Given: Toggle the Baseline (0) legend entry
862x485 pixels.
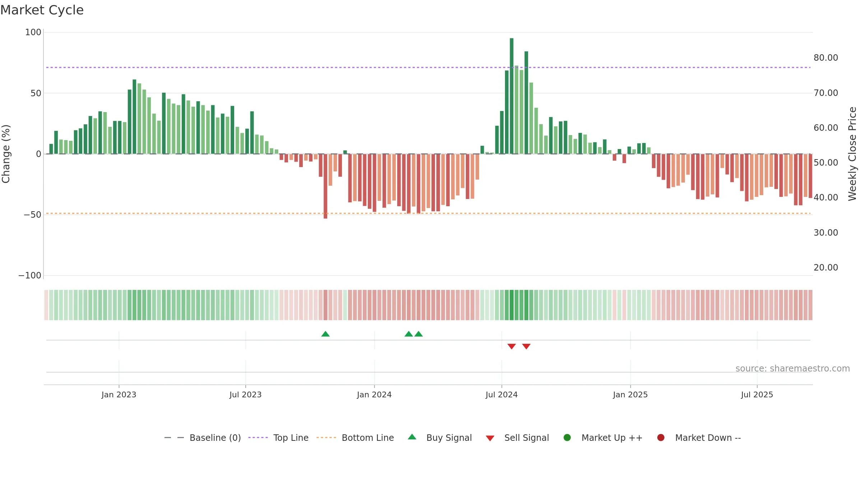Looking at the screenshot, I should coord(203,438).
